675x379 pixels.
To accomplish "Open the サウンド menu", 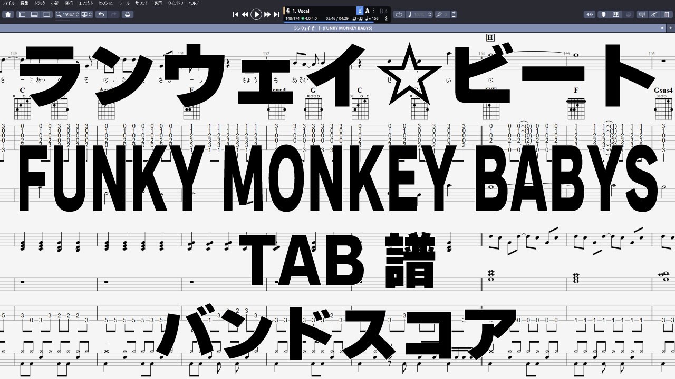I will pyautogui.click(x=141, y=3).
